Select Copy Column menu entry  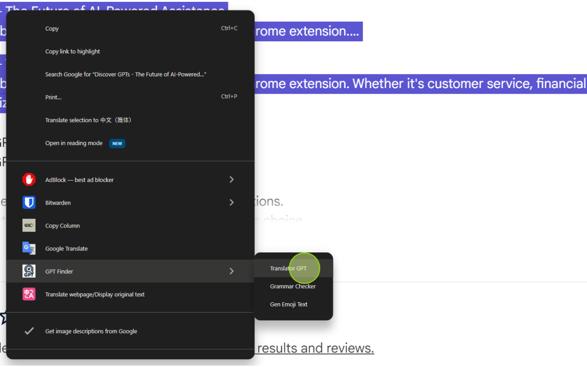pyautogui.click(x=130, y=225)
